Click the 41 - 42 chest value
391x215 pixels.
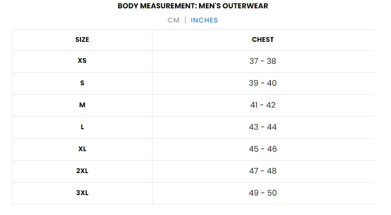263,105
